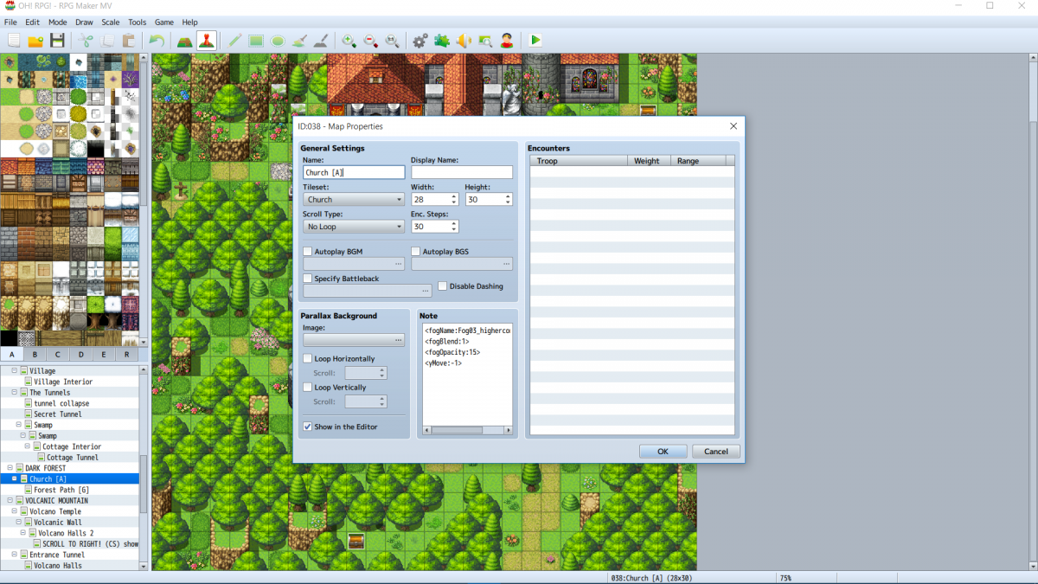Click the Zoom Out magnifier icon

pos(371,40)
